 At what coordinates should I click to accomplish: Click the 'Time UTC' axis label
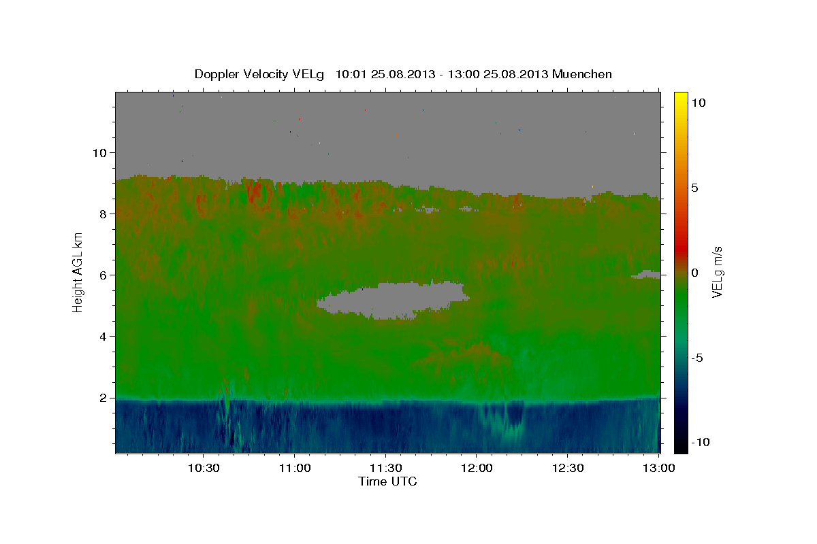coord(387,481)
